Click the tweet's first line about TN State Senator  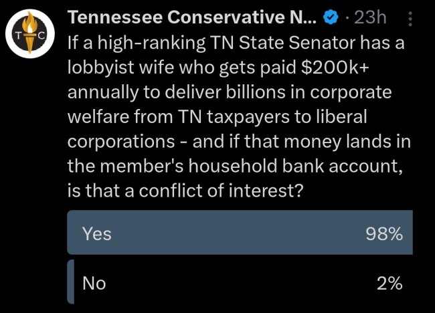(236, 43)
